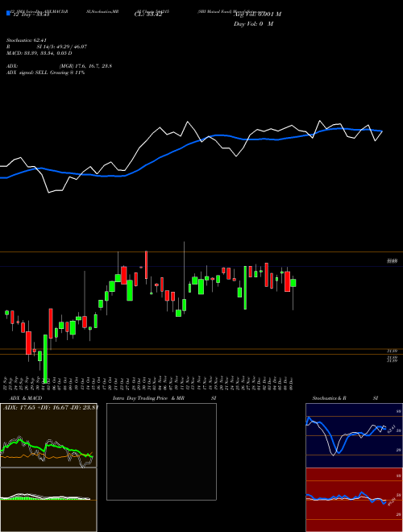
Task: Open the blue Stochastics chart thumbnail
Action: [354, 435]
